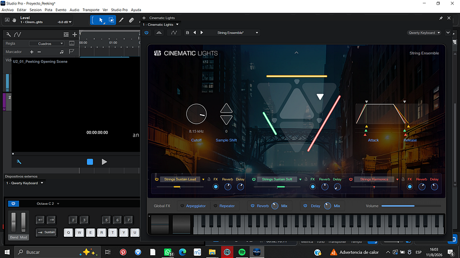Pin the Cinematic Lights instrument window
Viewport: 460px width, 258px height.
440,18
